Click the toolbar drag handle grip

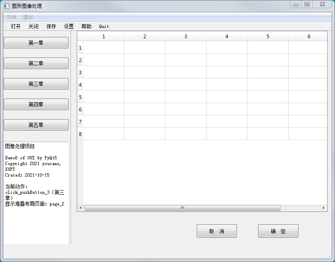coord(5,26)
